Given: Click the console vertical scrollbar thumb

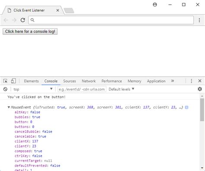Looking at the screenshot, I should [202, 110].
